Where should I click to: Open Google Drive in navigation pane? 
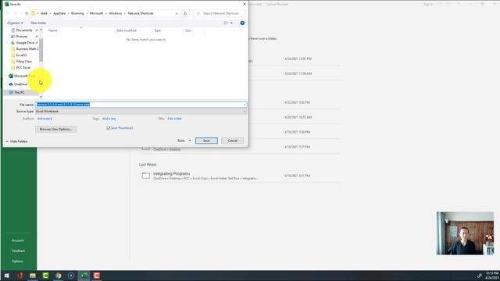point(24,43)
